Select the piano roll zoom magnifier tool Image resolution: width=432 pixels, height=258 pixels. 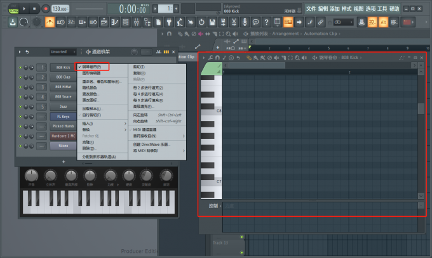coord(297,58)
